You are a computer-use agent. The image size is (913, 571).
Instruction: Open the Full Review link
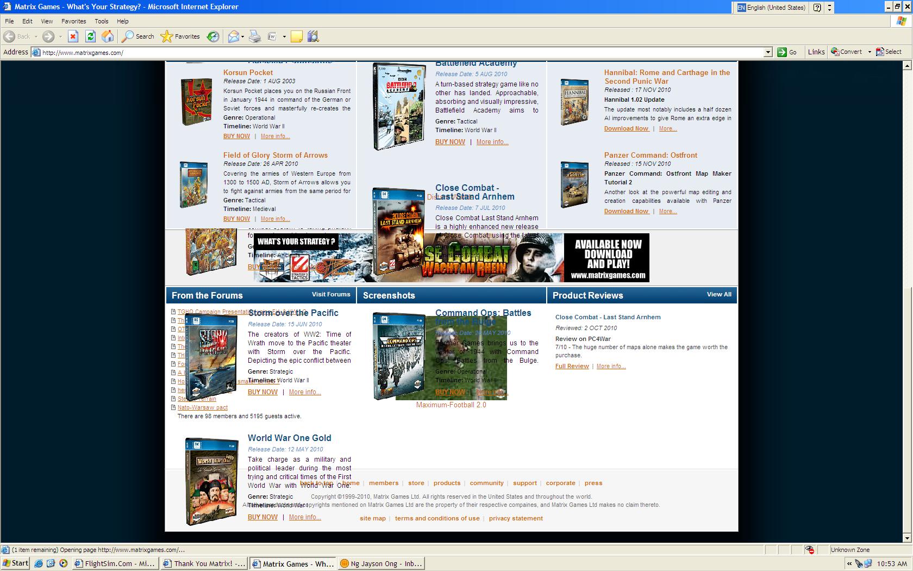[572, 366]
